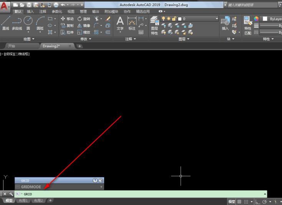The width and height of the screenshot is (282, 205).
Task: Expand the Block (块) panel
Action: click(x=231, y=39)
